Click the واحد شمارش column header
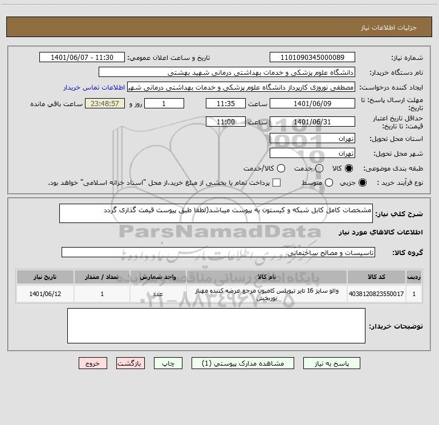 coord(158,277)
